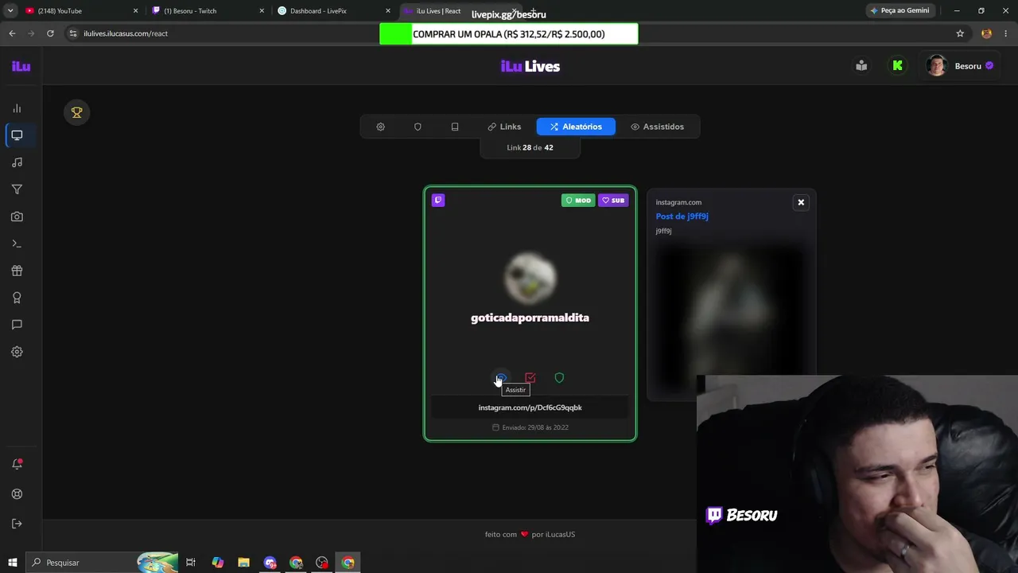Click the logout icon in sidebar
This screenshot has height=573, width=1018.
17,524
